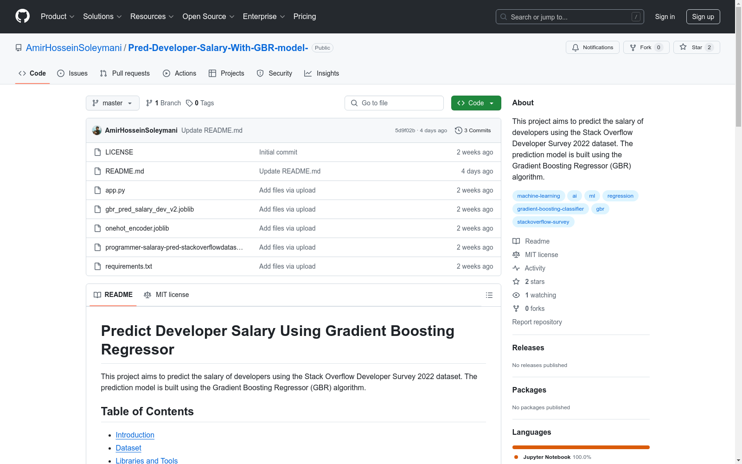The image size is (742, 464).
Task: Open the stackoverflow-survey topic tag
Action: [543, 222]
